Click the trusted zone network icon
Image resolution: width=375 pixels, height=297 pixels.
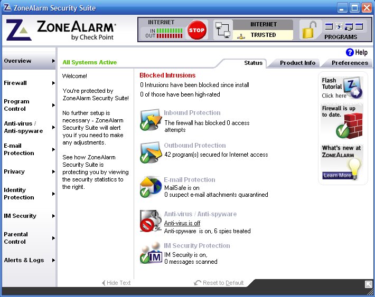pyautogui.click(x=241, y=36)
